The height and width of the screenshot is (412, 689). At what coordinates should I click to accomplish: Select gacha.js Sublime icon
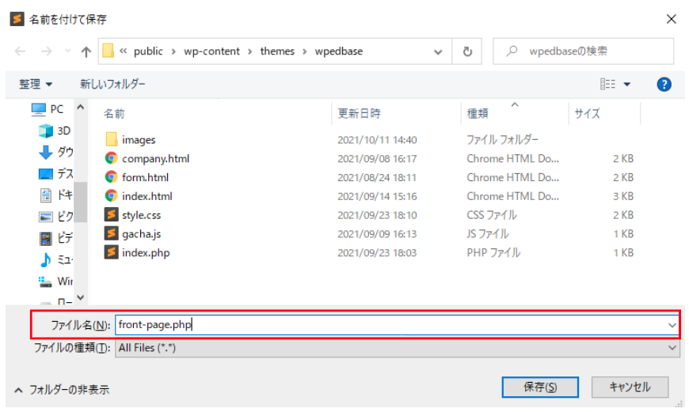[111, 233]
